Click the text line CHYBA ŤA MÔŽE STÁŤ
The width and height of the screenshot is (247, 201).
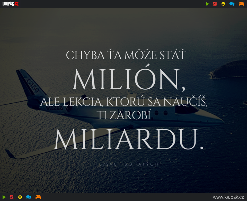(x=126, y=55)
